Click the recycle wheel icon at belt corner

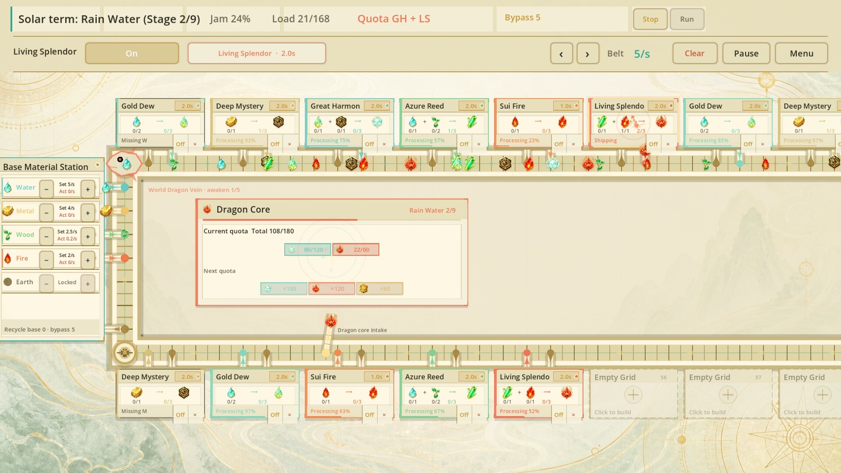pos(124,353)
